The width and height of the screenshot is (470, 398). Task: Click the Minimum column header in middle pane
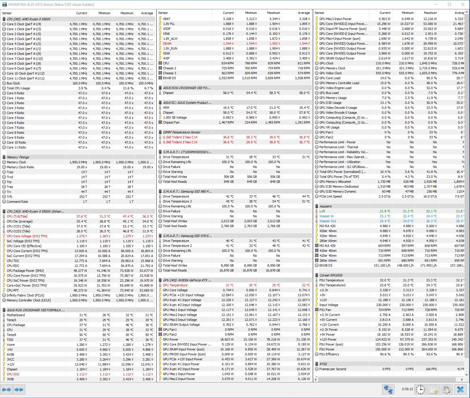[x=247, y=13]
